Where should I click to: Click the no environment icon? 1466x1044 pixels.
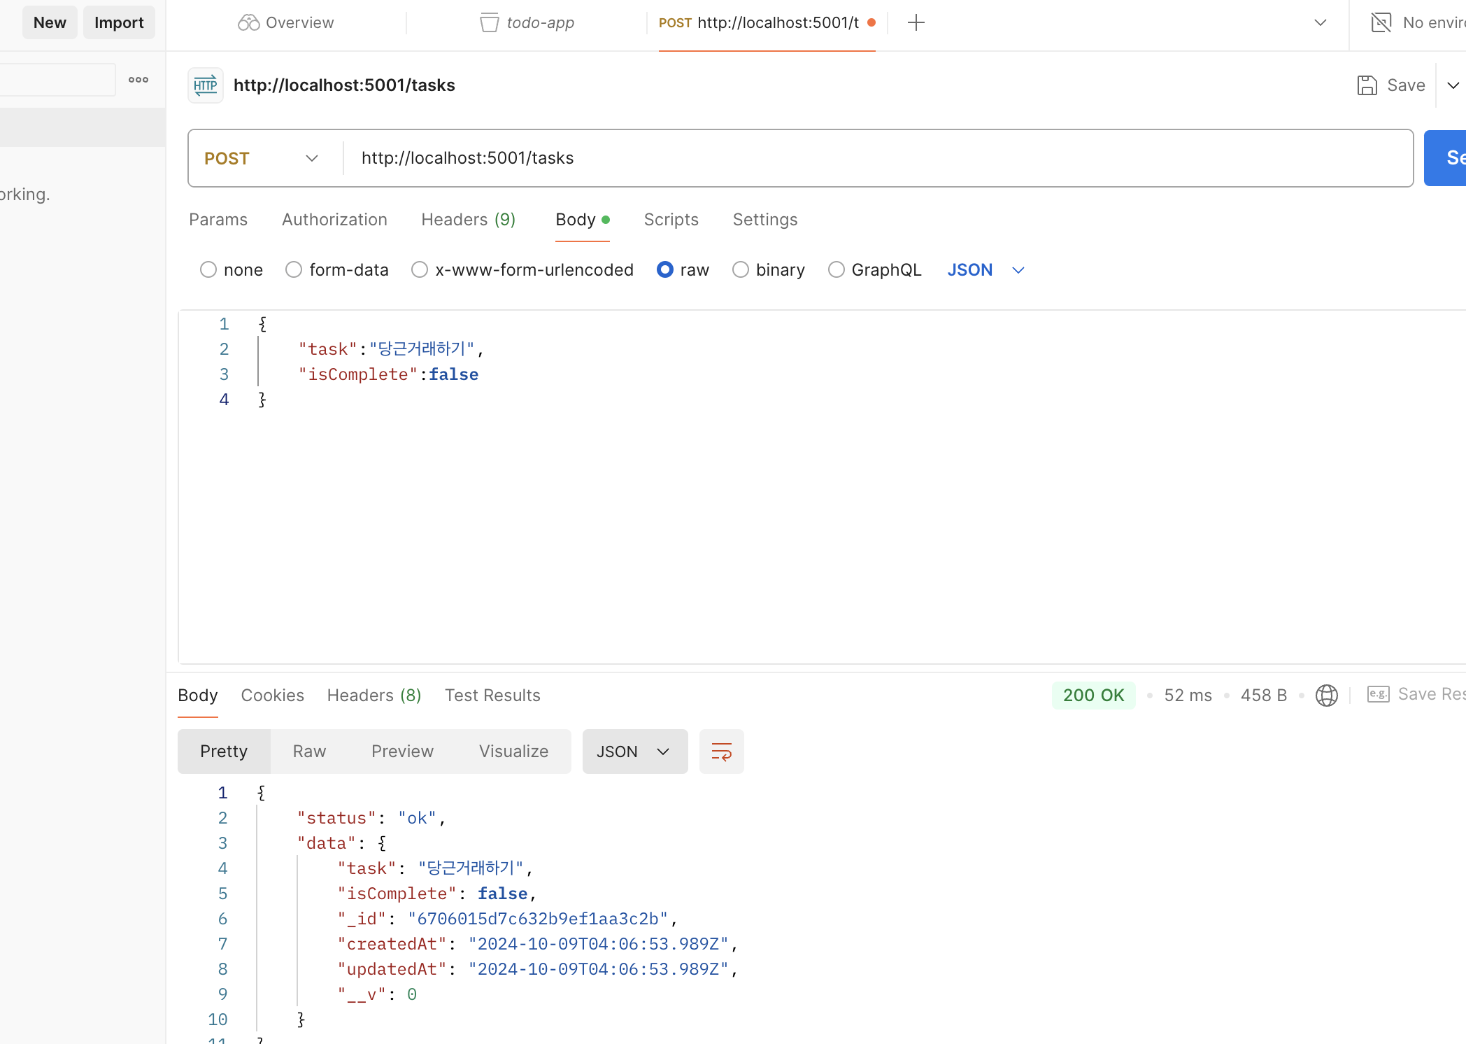[1381, 23]
